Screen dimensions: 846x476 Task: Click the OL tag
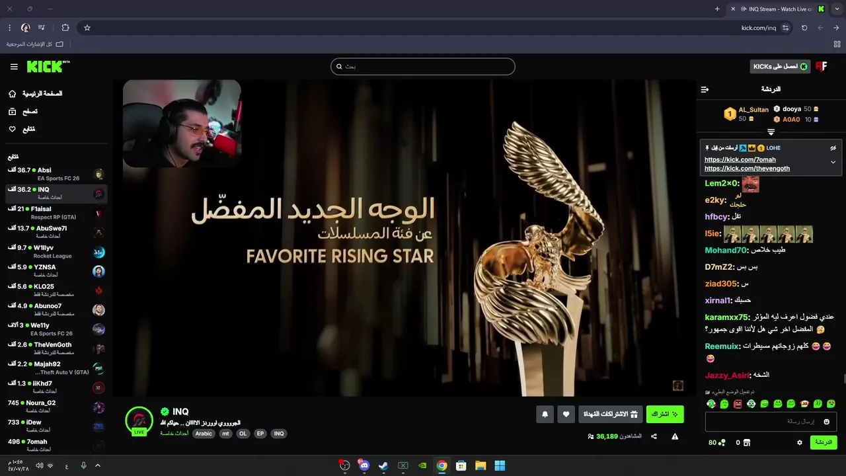(x=243, y=434)
